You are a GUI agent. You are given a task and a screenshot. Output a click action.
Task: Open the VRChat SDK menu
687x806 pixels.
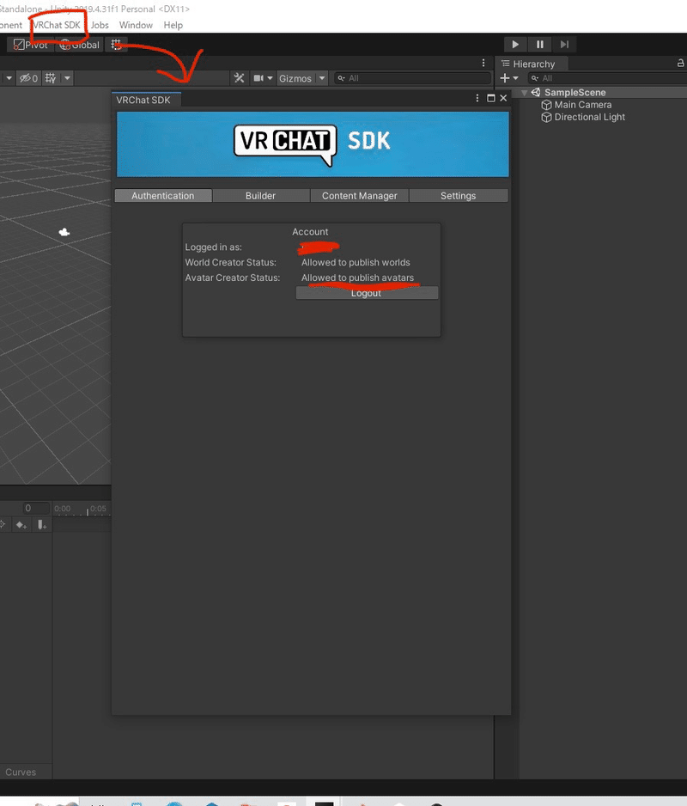point(57,25)
